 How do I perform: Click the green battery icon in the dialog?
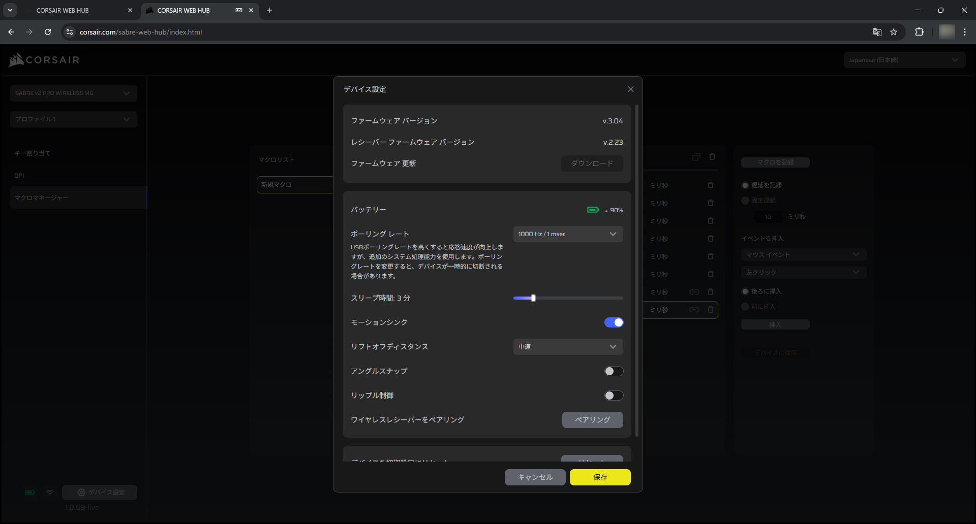point(593,210)
